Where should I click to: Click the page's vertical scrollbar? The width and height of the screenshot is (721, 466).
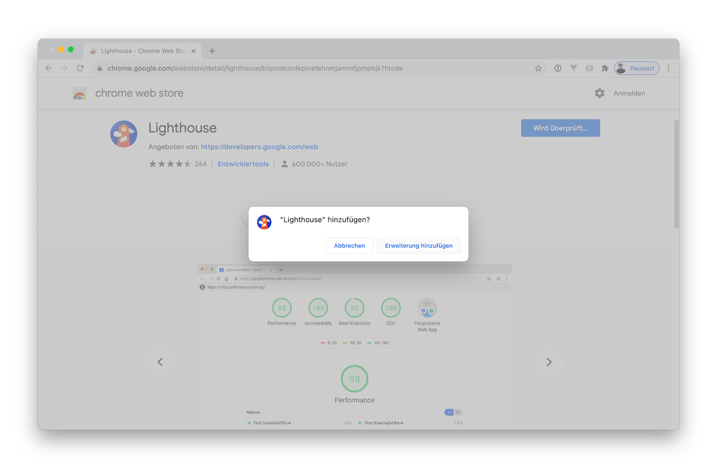point(676,174)
